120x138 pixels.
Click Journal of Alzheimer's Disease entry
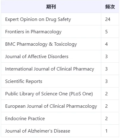tap(38, 131)
